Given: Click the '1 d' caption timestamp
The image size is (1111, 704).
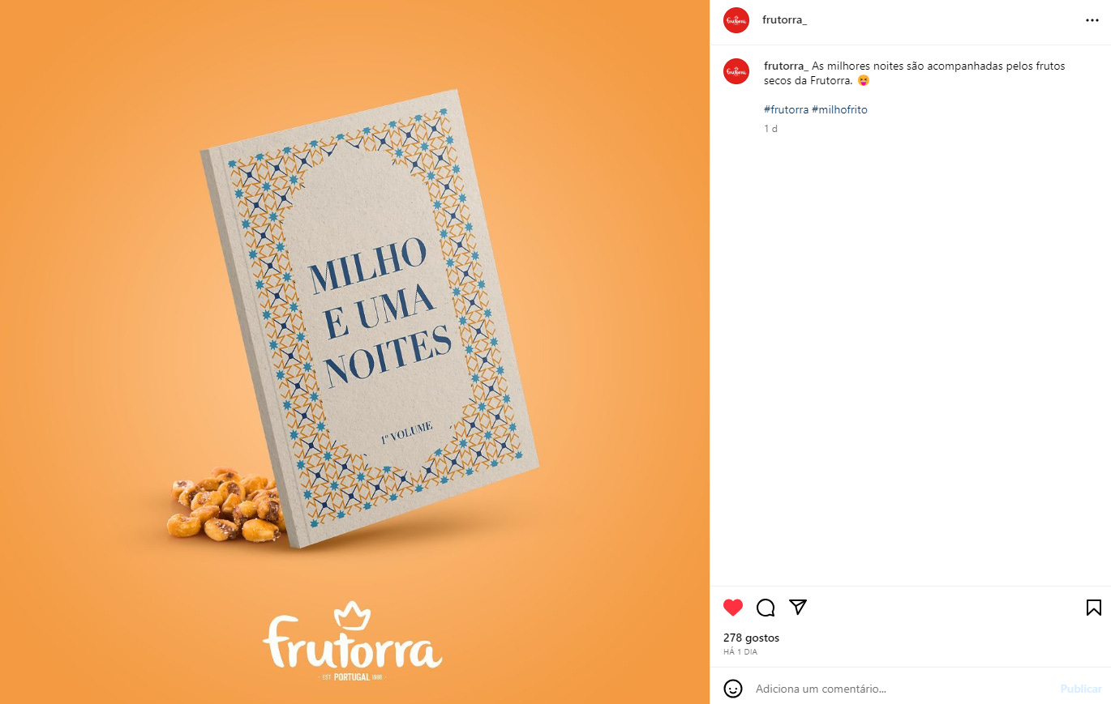Looking at the screenshot, I should 770,129.
